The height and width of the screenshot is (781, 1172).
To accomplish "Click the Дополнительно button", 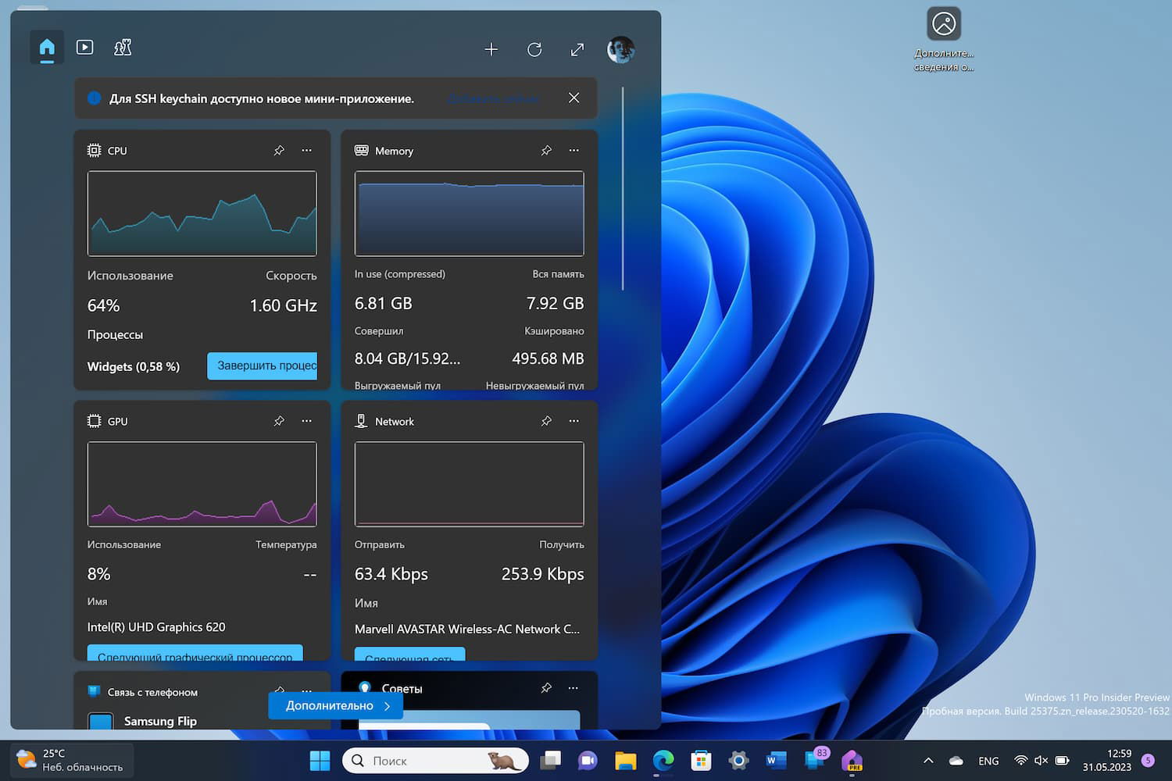I will pyautogui.click(x=336, y=705).
